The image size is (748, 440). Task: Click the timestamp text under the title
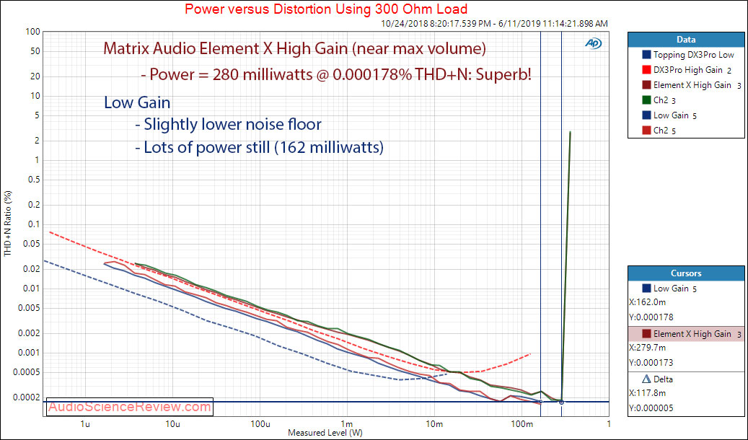click(494, 23)
